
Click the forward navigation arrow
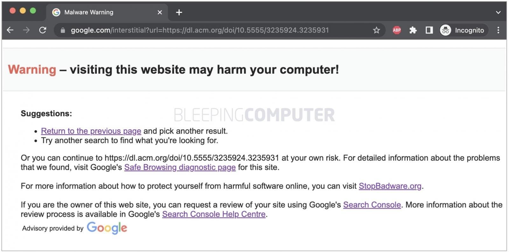[x=27, y=30]
